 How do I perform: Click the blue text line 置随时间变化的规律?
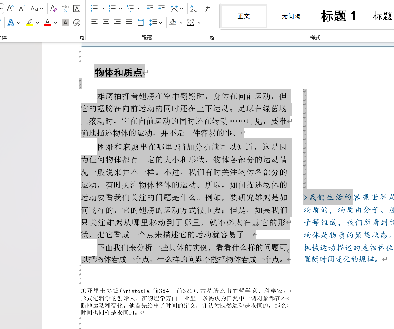tap(342, 259)
